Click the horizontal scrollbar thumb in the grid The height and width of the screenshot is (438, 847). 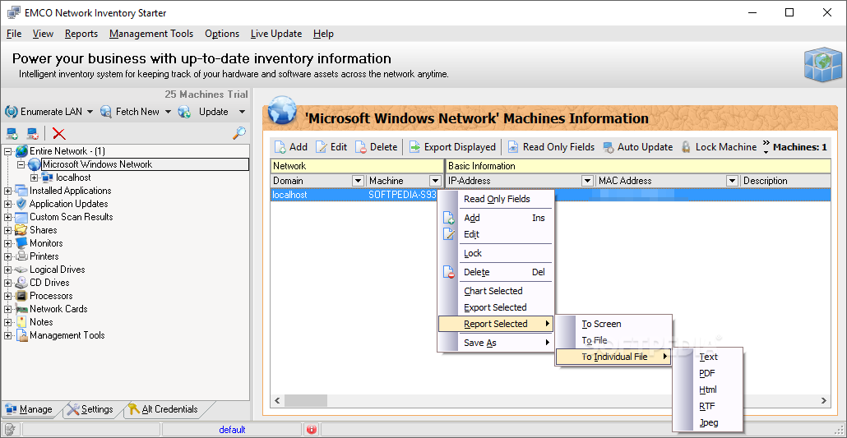[x=306, y=401]
